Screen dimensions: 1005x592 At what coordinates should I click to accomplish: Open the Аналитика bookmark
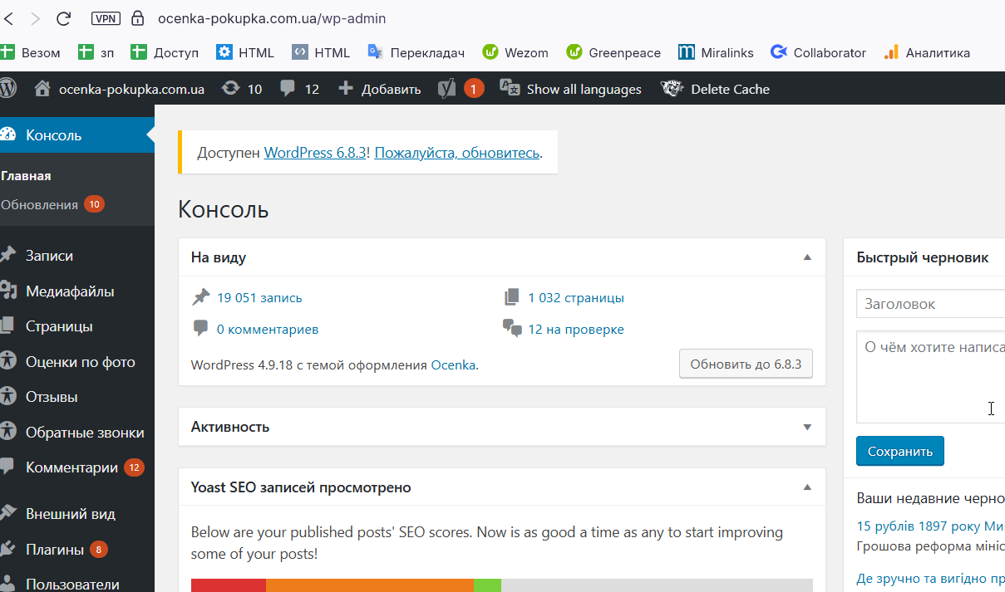pyautogui.click(x=927, y=52)
